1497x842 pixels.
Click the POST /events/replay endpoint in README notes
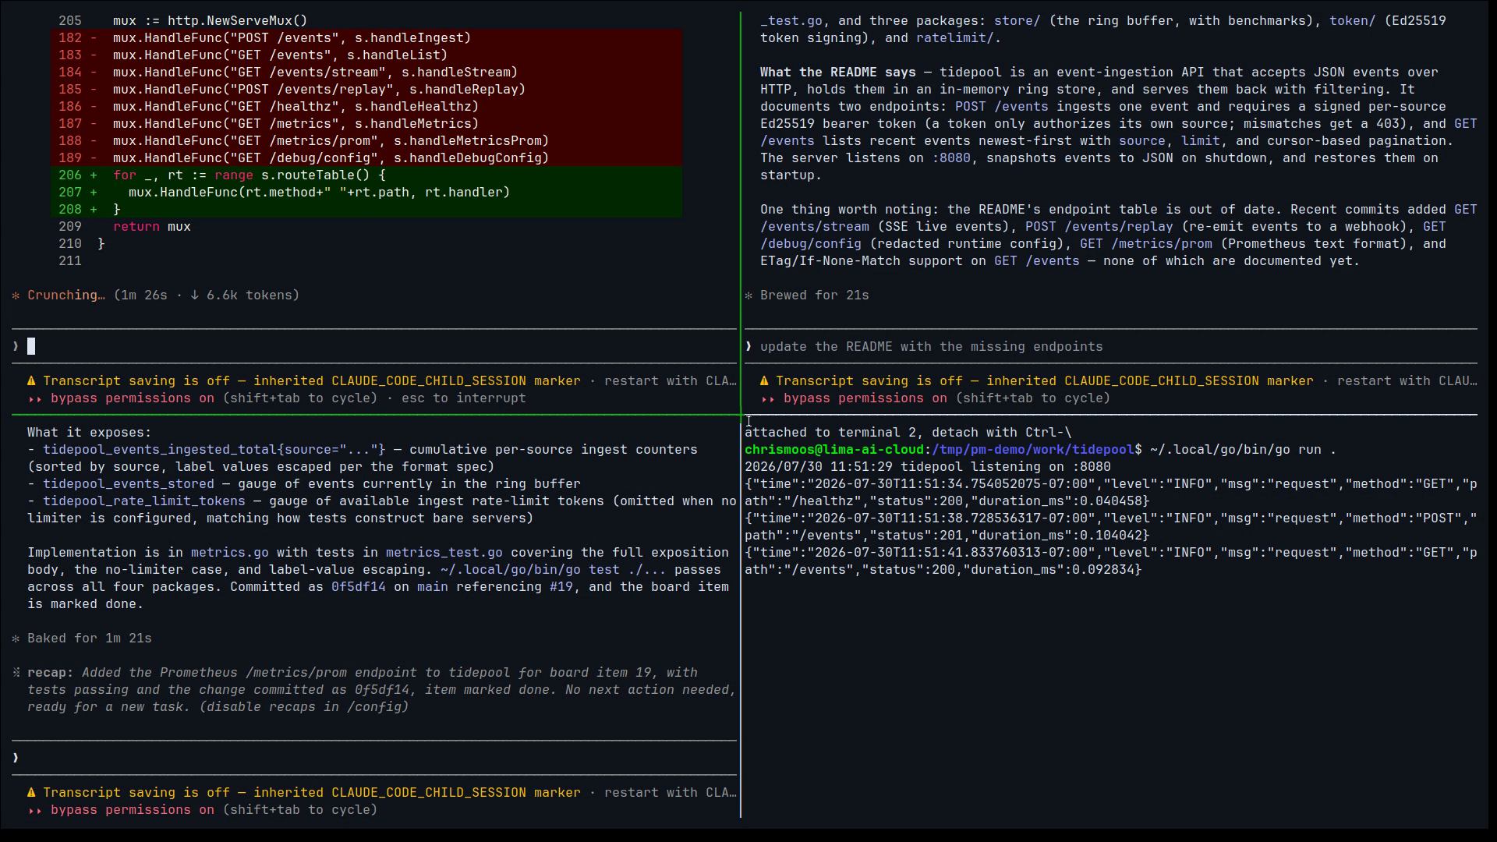click(x=1099, y=227)
